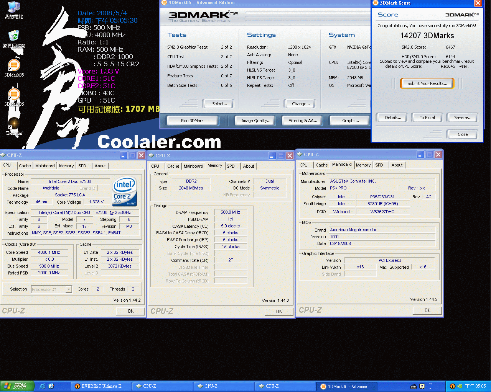Open Graphs... in 3DMark06
The height and width of the screenshot is (392, 491).
tap(350, 121)
